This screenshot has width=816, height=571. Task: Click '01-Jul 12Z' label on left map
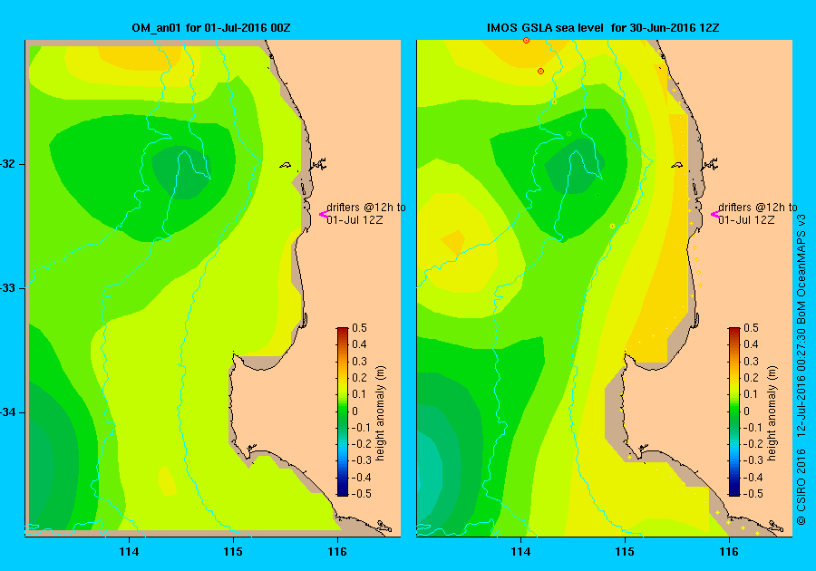355,220
